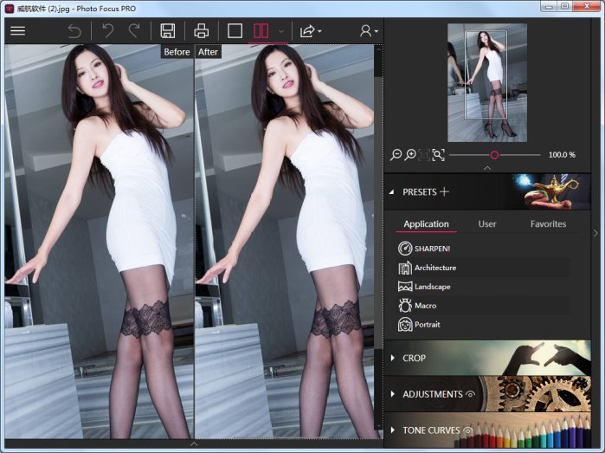The height and width of the screenshot is (453, 605).
Task: Expand the ADJUSTMENTS section
Action: point(392,394)
